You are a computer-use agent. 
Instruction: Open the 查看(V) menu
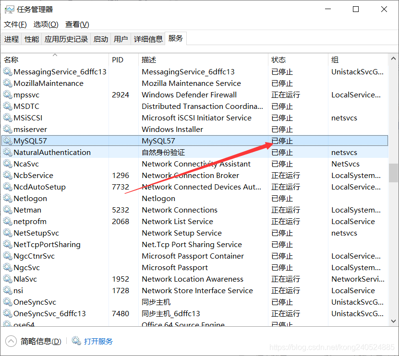tap(77, 24)
